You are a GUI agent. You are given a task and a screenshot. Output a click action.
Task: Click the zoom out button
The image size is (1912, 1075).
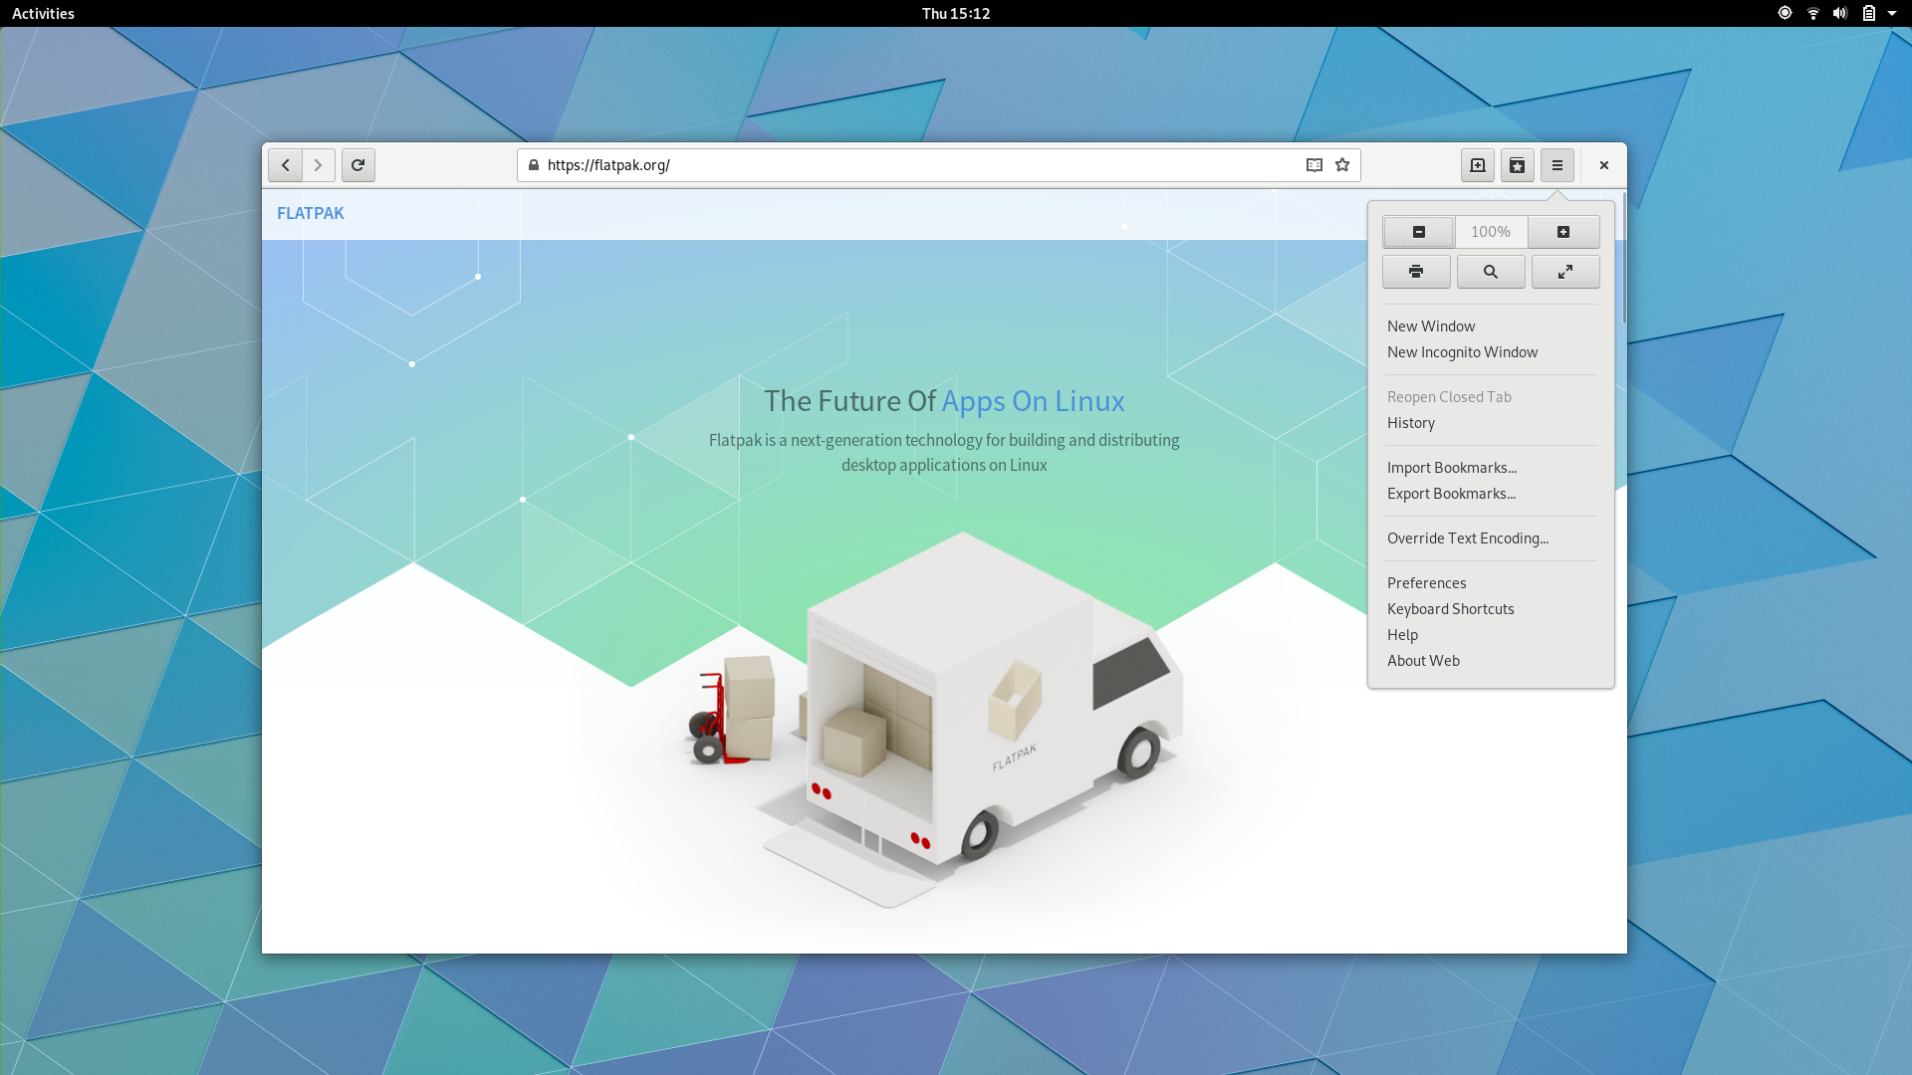coord(1417,232)
